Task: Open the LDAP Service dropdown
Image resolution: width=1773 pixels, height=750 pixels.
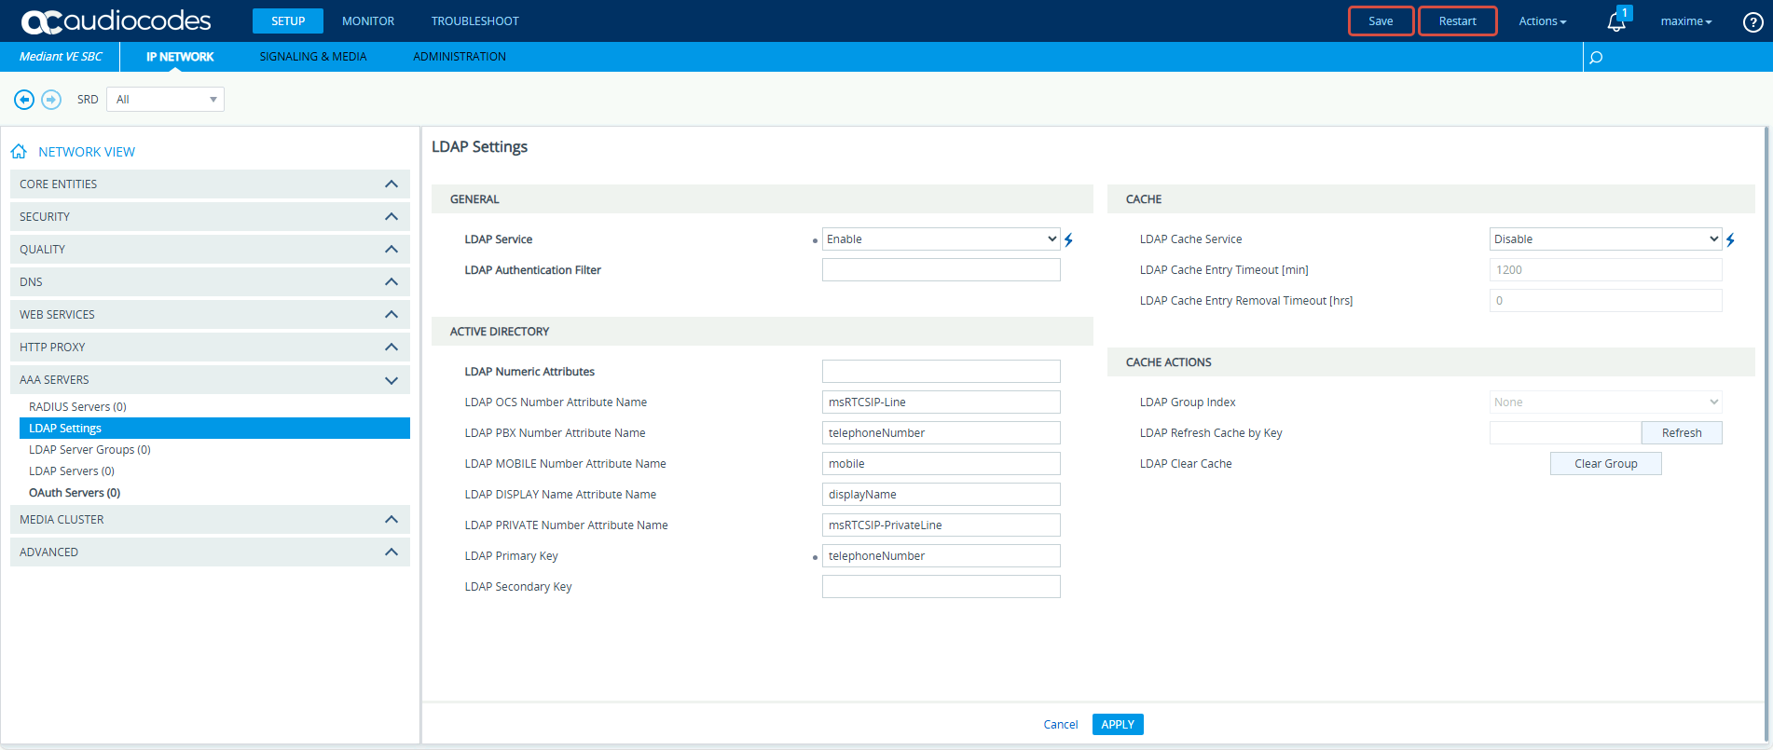Action: 941,239
